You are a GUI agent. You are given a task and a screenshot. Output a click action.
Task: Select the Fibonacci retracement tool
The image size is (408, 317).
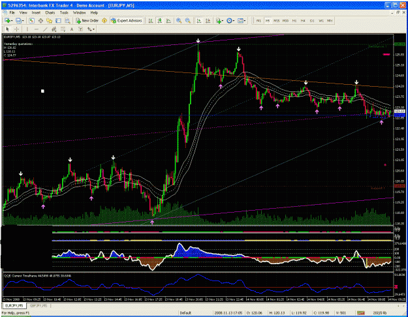coord(63,29)
